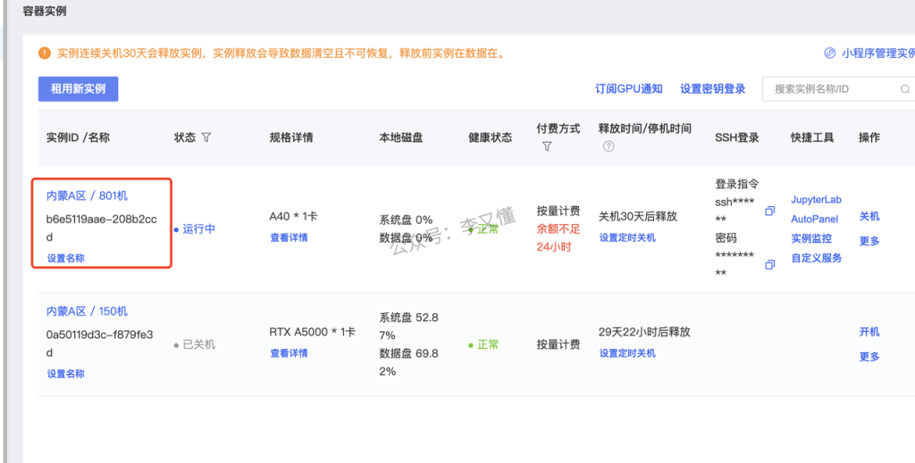
Task: Shut down the running instance via 关机
Action: coord(869,217)
